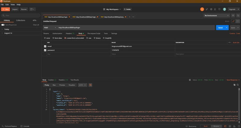The height and width of the screenshot is (128, 241).
Task: Open the File menu
Action: (x=2, y=5)
